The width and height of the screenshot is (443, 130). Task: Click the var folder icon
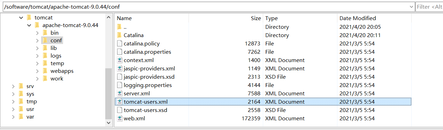point(21,117)
